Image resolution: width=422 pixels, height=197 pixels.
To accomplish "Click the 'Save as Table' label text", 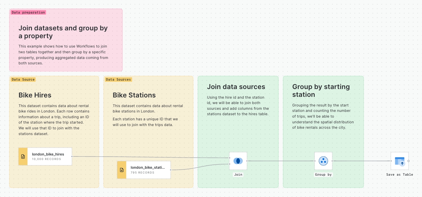I will click(399, 174).
